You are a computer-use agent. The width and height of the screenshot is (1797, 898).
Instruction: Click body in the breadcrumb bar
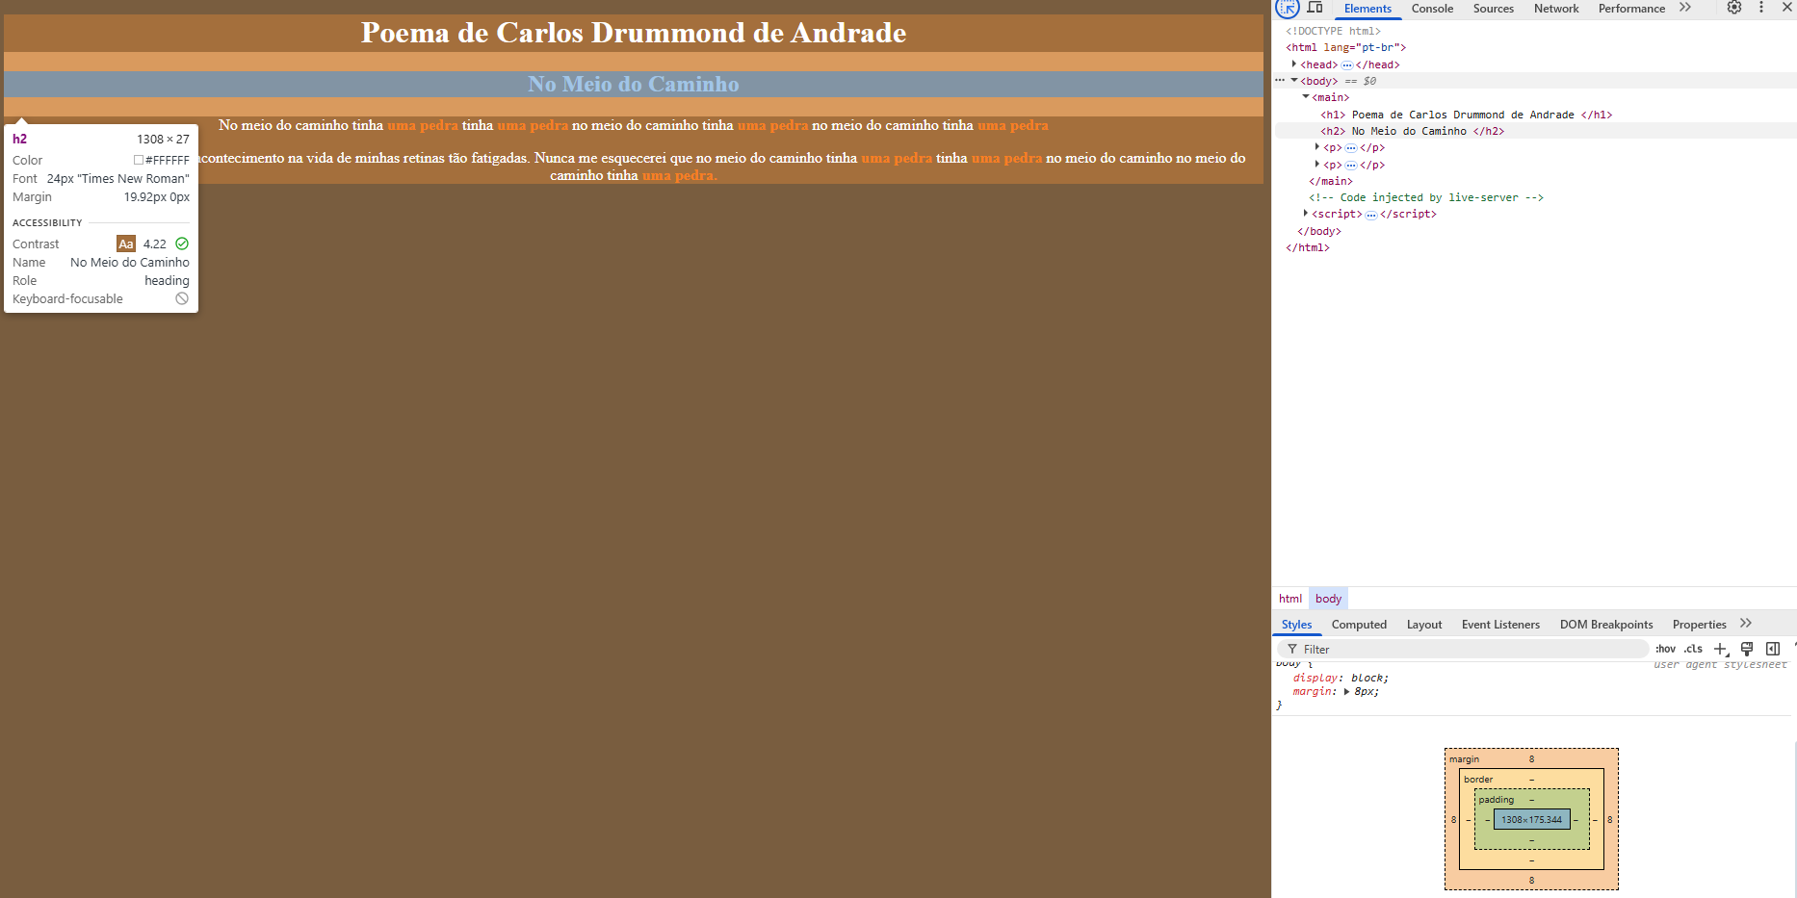click(1328, 599)
